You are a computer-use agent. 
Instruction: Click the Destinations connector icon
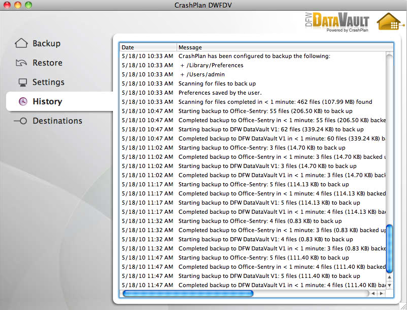click(20, 121)
